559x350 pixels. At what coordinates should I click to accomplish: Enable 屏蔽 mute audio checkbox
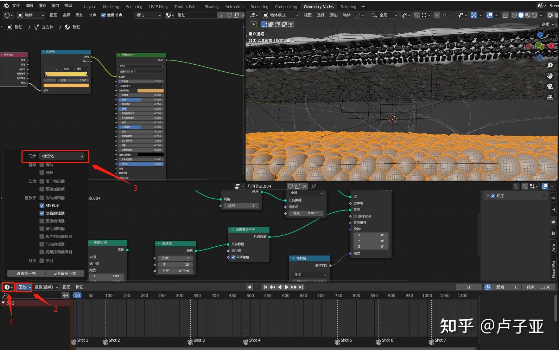point(42,173)
